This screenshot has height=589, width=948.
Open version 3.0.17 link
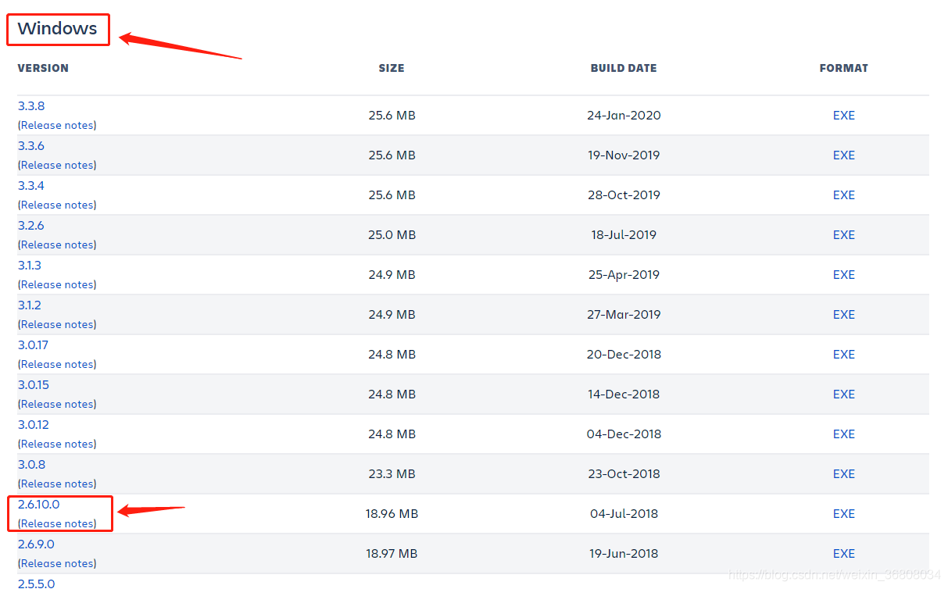[x=34, y=344]
